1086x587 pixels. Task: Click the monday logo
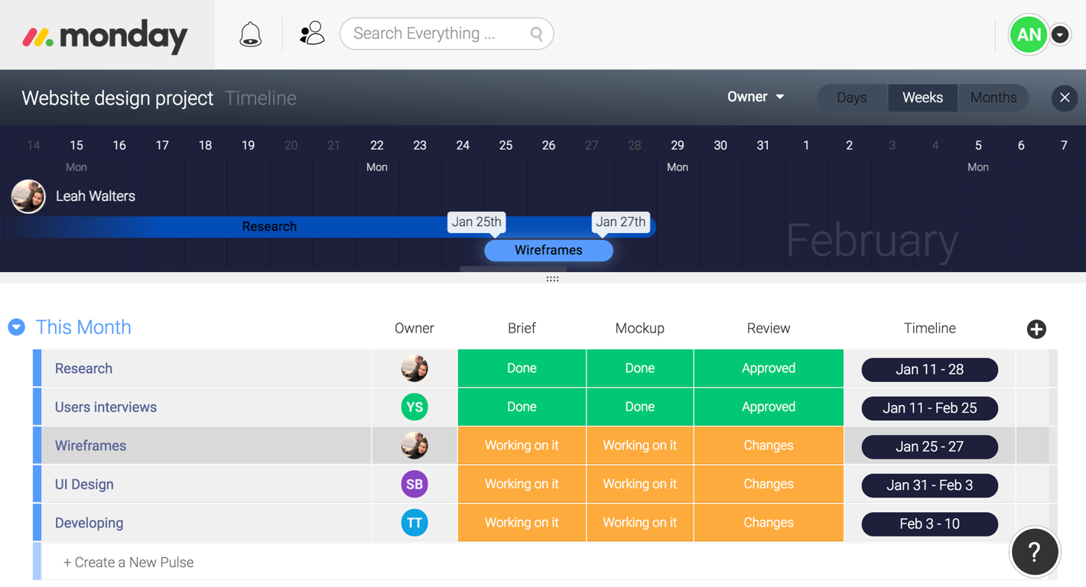(106, 35)
